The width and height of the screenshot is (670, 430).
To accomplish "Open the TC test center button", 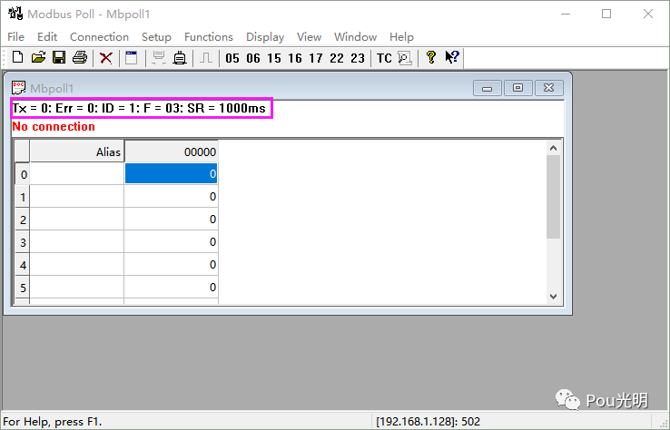I will [x=384, y=58].
